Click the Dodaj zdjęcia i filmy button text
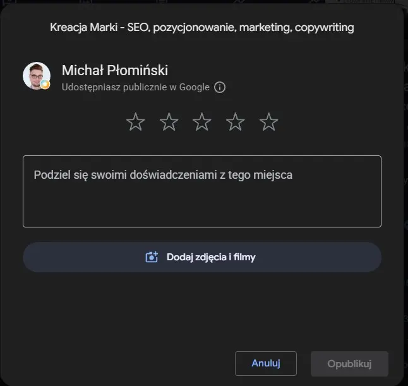This screenshot has width=408, height=386. coord(211,257)
